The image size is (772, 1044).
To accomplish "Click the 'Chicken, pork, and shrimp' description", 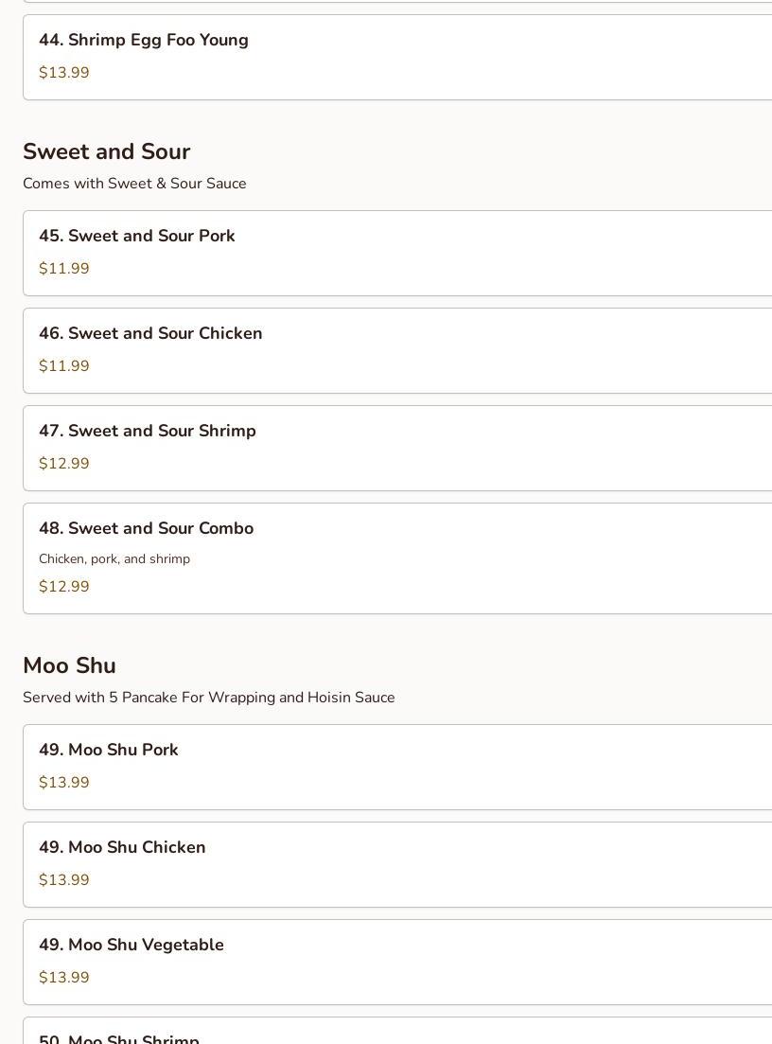I will 114,558.
